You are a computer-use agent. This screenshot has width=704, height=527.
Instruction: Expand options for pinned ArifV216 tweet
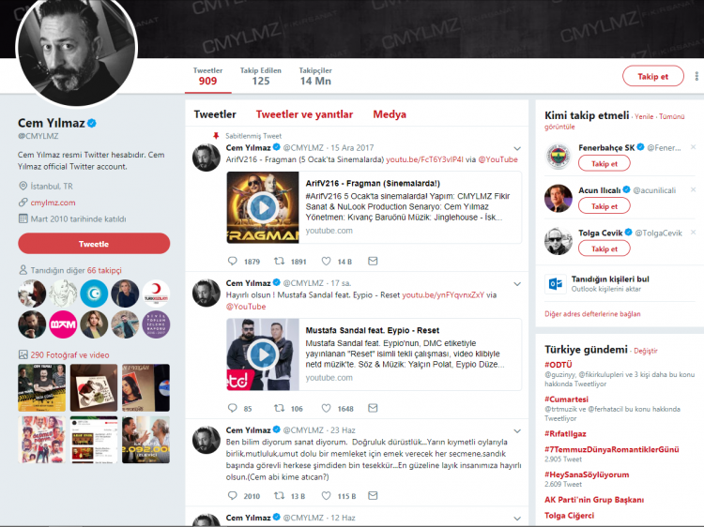[x=517, y=148]
